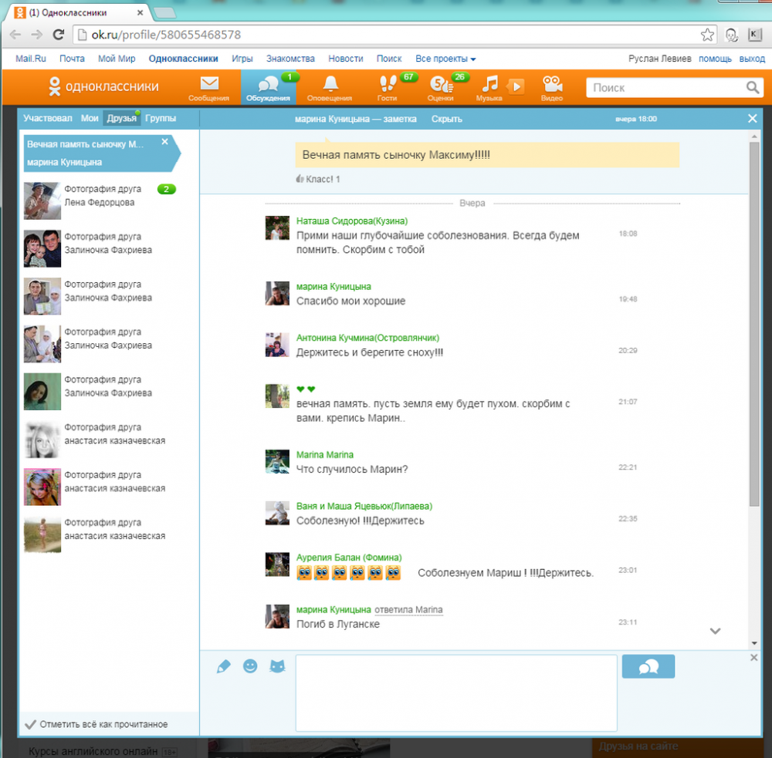Click Наташа Сидорова's avatar thumbnail
The image size is (772, 758).
coord(277,227)
